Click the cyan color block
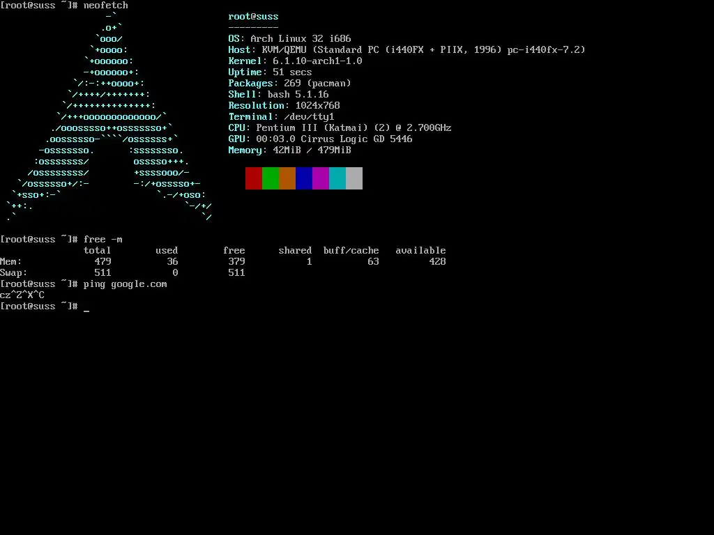714x535 pixels. click(x=337, y=178)
